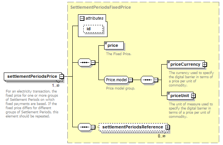This screenshot has height=145, width=223.
Task: Select the settlementPeriodsPrice root element
Action: (x=33, y=77)
